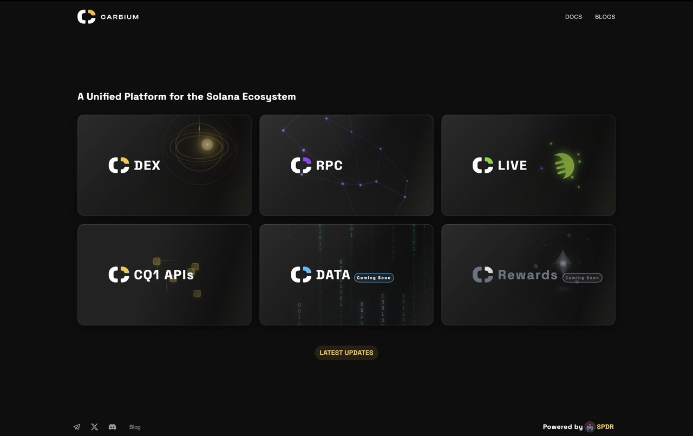693x436 pixels.
Task: Click the Carbium logo in header
Action: coord(108,17)
